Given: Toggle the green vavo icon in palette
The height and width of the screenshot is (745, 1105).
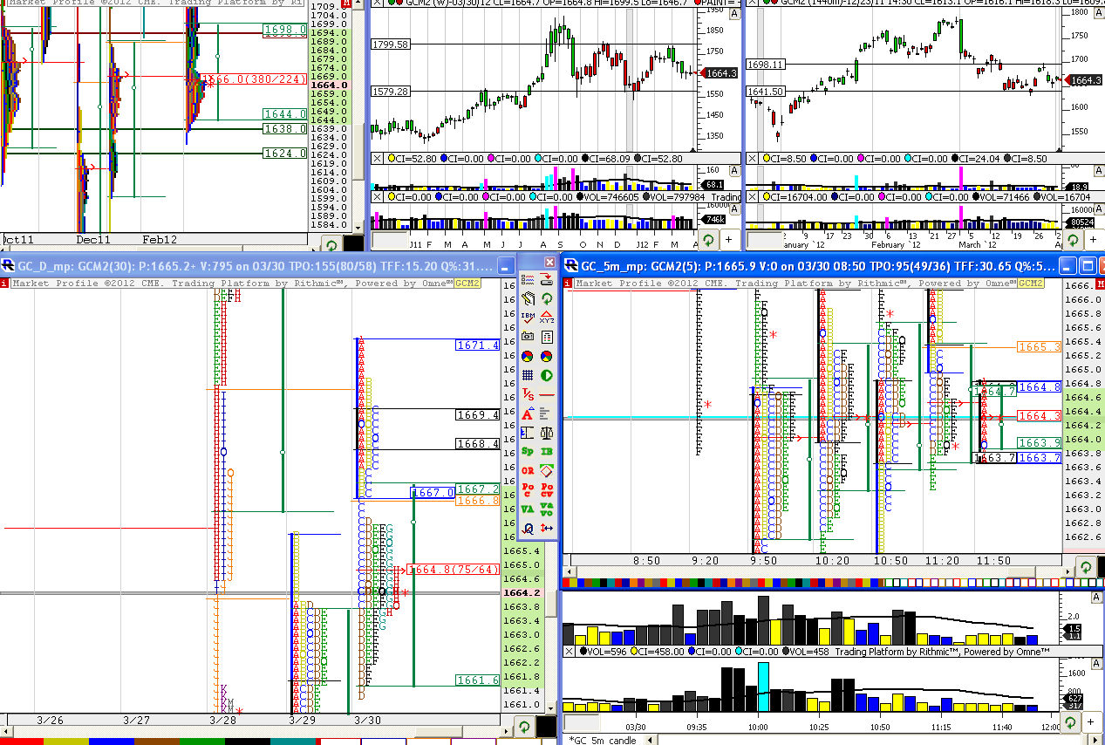Looking at the screenshot, I should [547, 509].
